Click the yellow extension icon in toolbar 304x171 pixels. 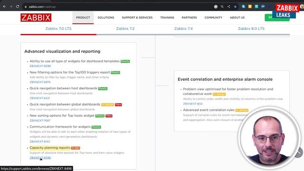[250, 7]
